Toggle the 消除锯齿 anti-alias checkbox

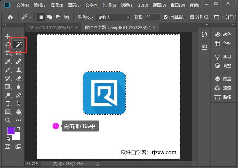(166, 17)
